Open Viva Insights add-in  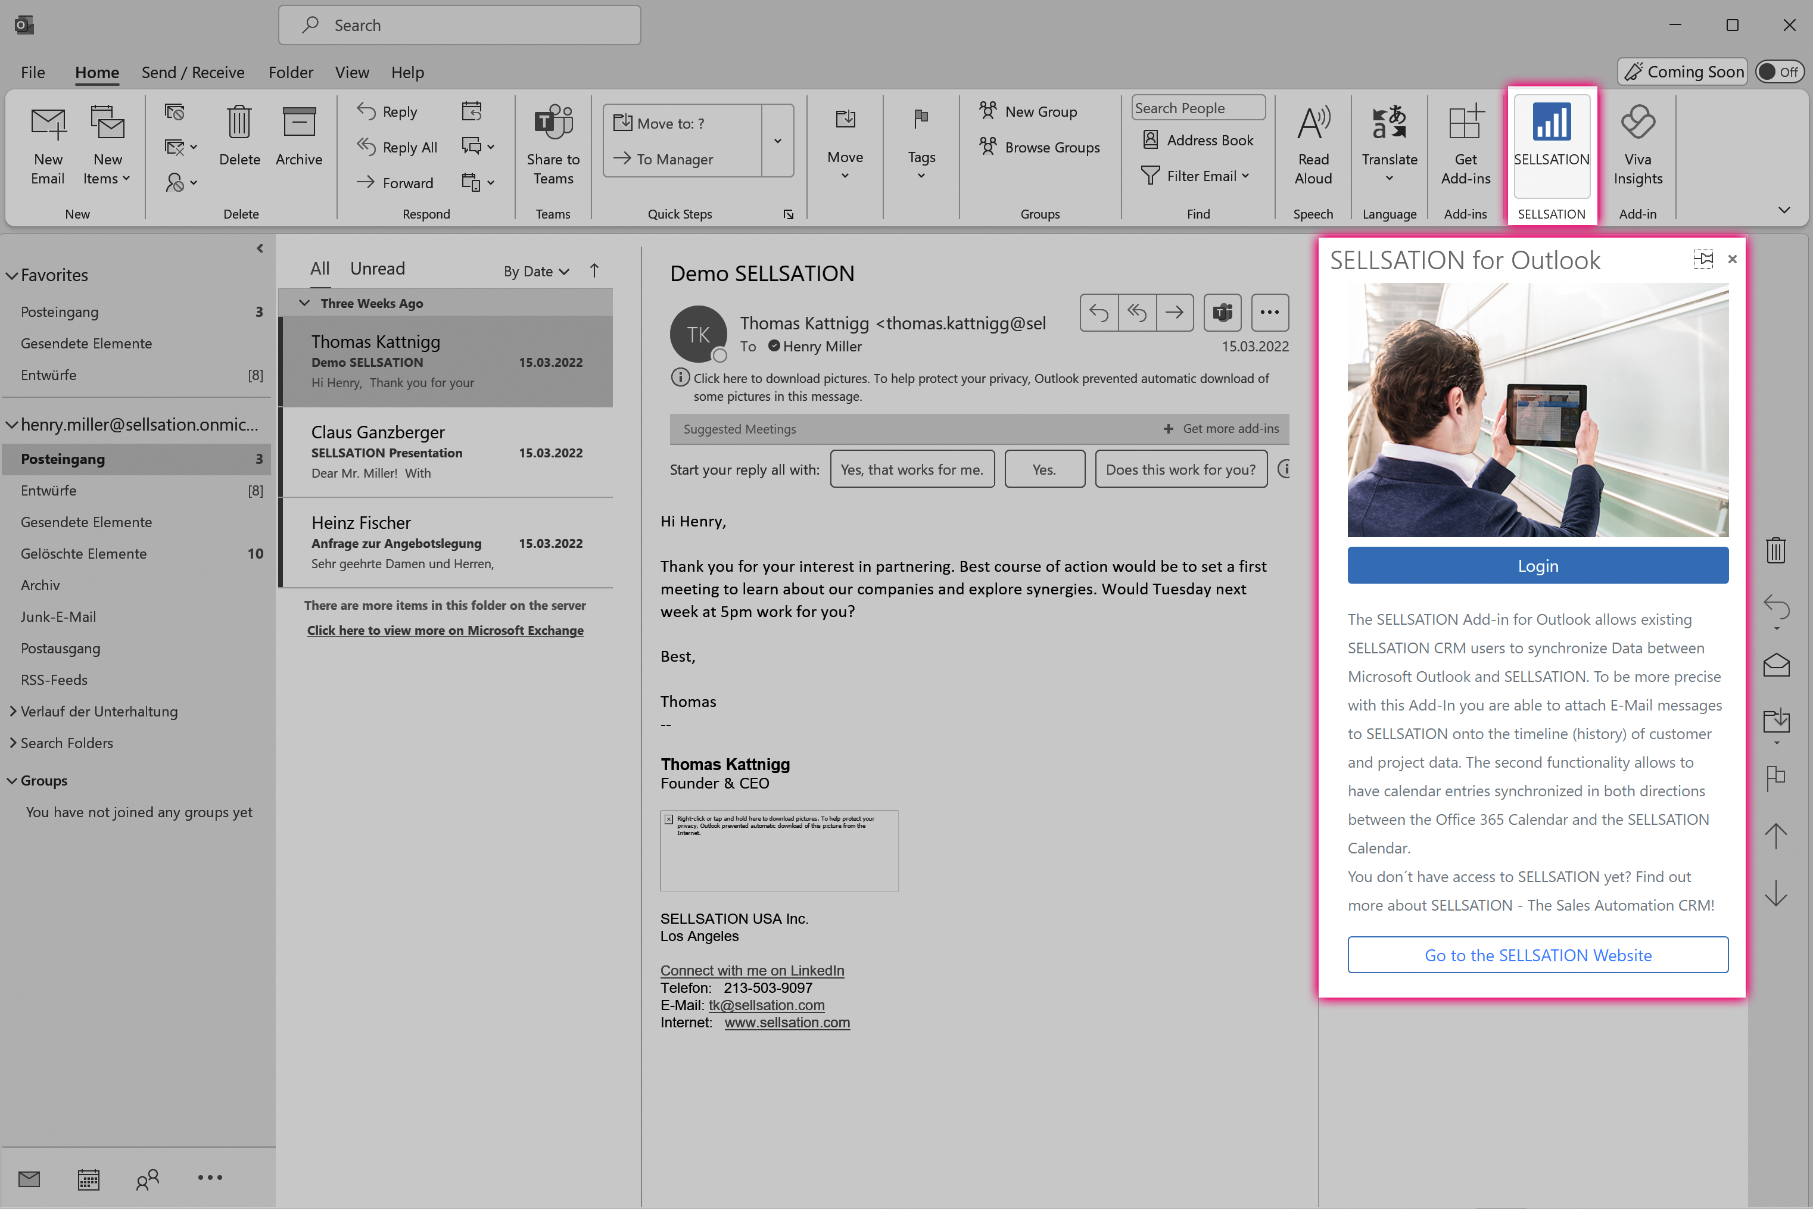pos(1638,145)
